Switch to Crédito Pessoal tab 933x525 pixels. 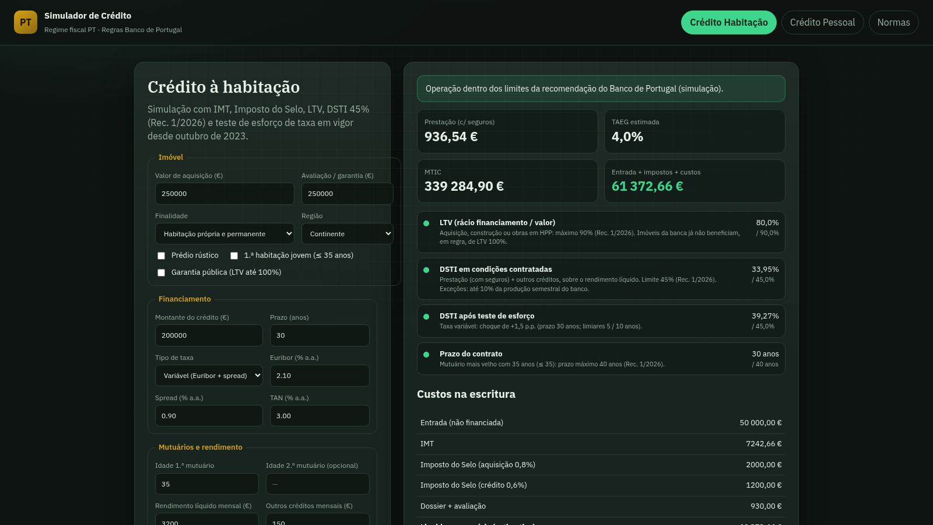click(822, 22)
